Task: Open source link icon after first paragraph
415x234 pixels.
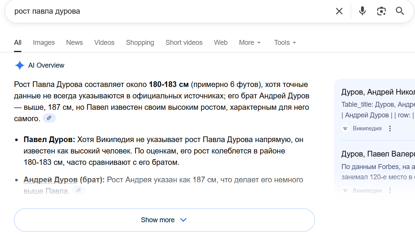Action: pyautogui.click(x=49, y=118)
